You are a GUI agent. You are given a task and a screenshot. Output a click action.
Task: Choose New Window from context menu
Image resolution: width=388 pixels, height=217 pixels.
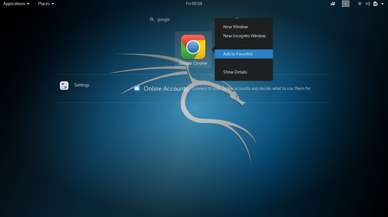pos(244,27)
